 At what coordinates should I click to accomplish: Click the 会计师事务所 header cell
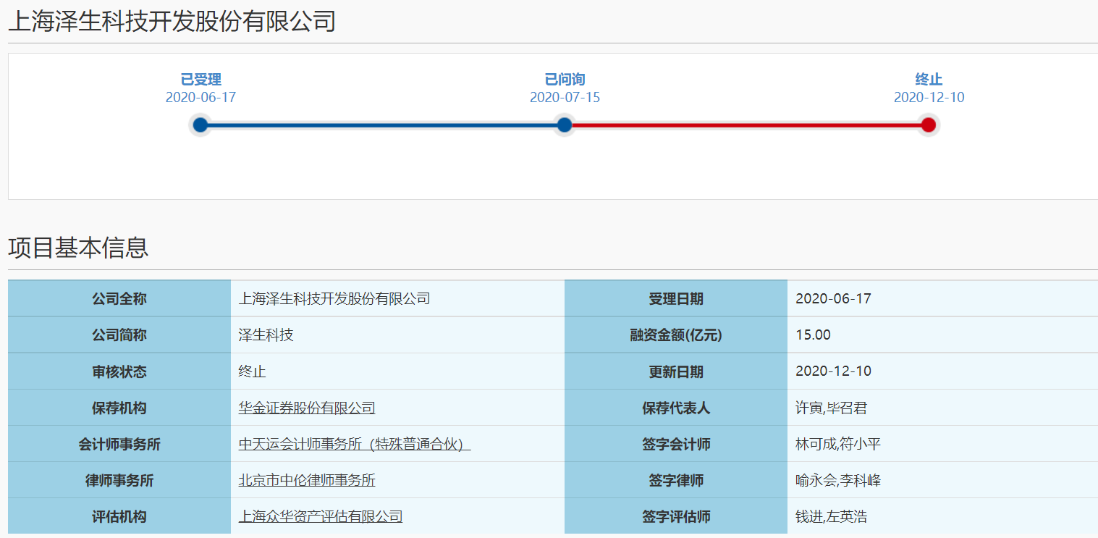click(x=119, y=444)
